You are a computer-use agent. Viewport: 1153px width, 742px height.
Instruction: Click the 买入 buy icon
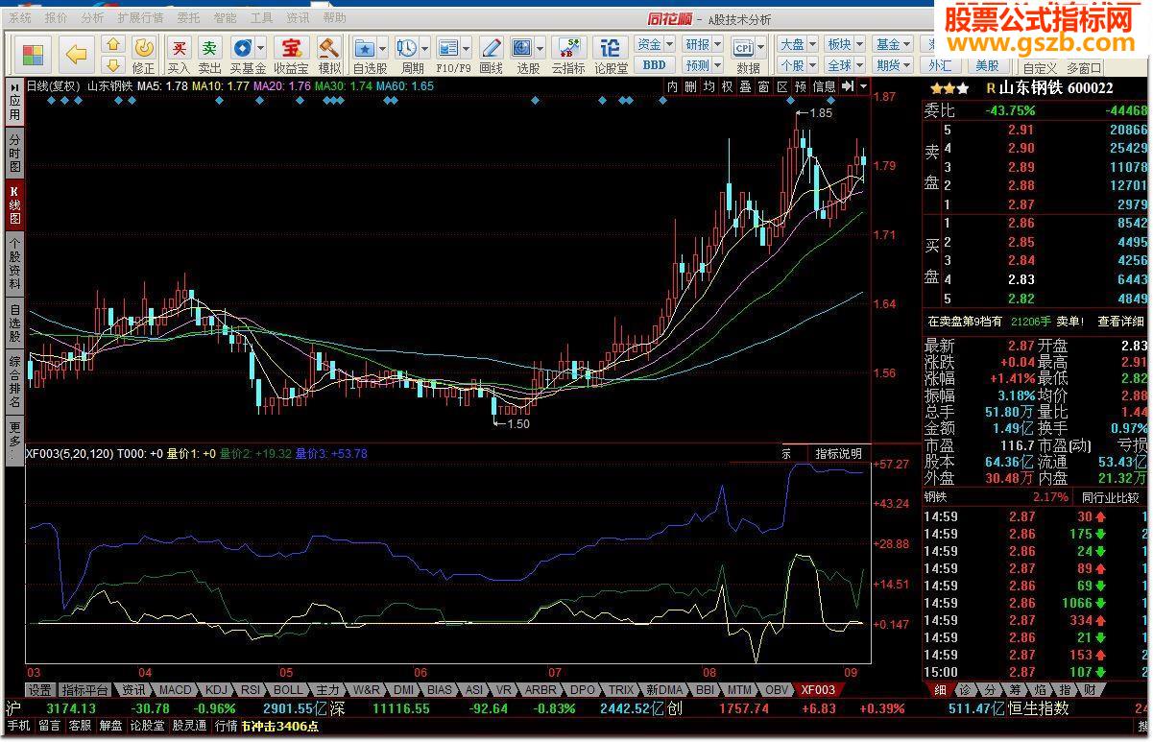point(180,54)
